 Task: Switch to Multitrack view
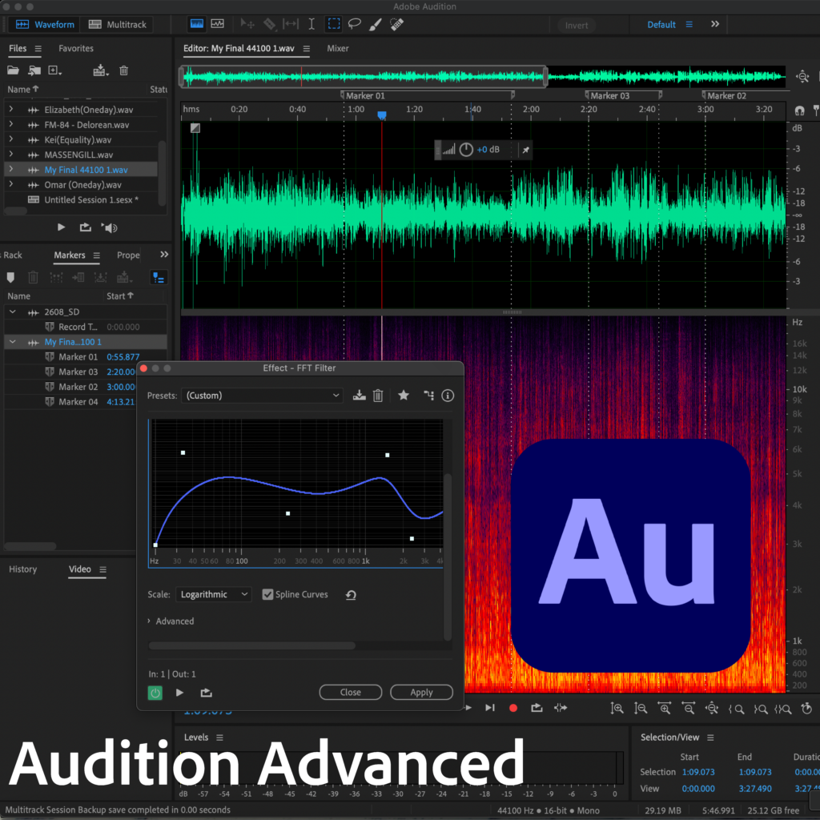(118, 25)
